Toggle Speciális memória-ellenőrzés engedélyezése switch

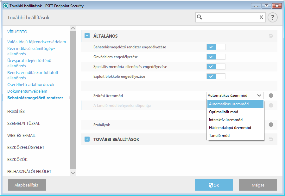tap(216, 67)
